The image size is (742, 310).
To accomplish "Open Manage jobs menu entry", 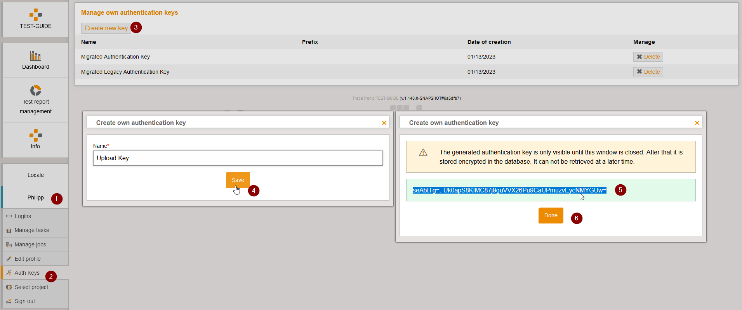I will pos(35,244).
